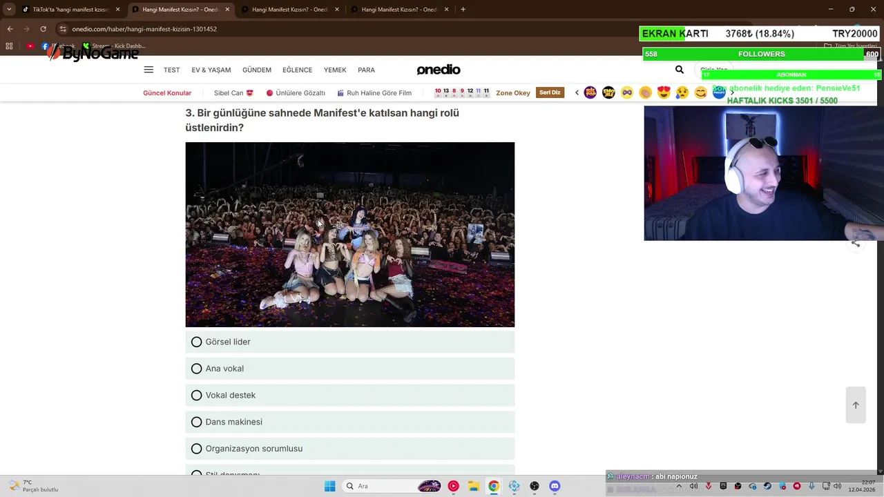
Task: Open the hamburger menu on Onedio
Action: coord(148,70)
